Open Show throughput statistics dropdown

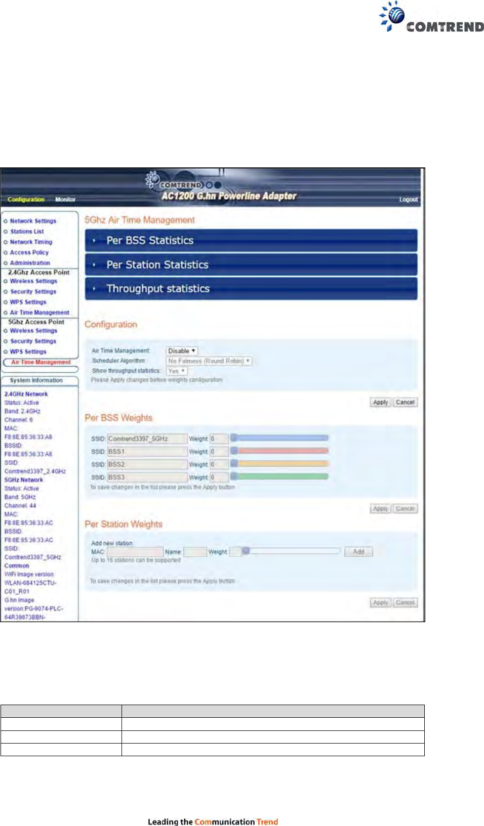pos(176,371)
